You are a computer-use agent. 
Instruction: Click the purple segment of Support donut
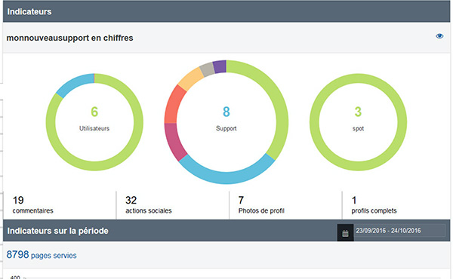click(x=220, y=66)
